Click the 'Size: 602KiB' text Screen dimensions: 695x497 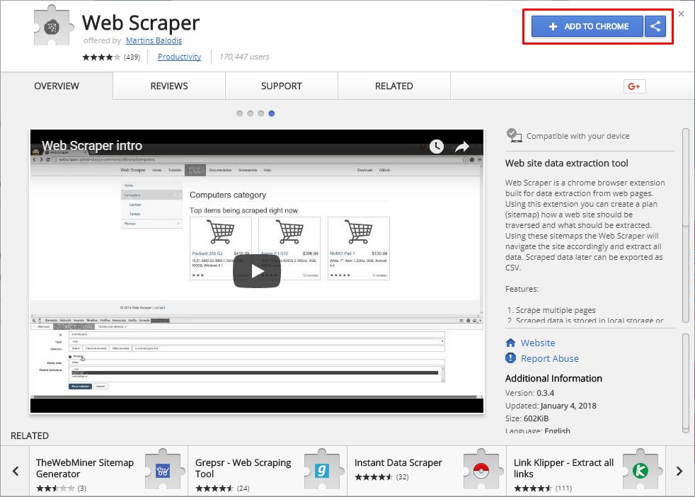(x=527, y=418)
